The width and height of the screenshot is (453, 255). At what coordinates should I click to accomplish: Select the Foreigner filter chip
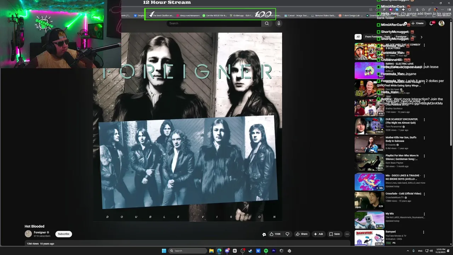pyautogui.click(x=401, y=37)
